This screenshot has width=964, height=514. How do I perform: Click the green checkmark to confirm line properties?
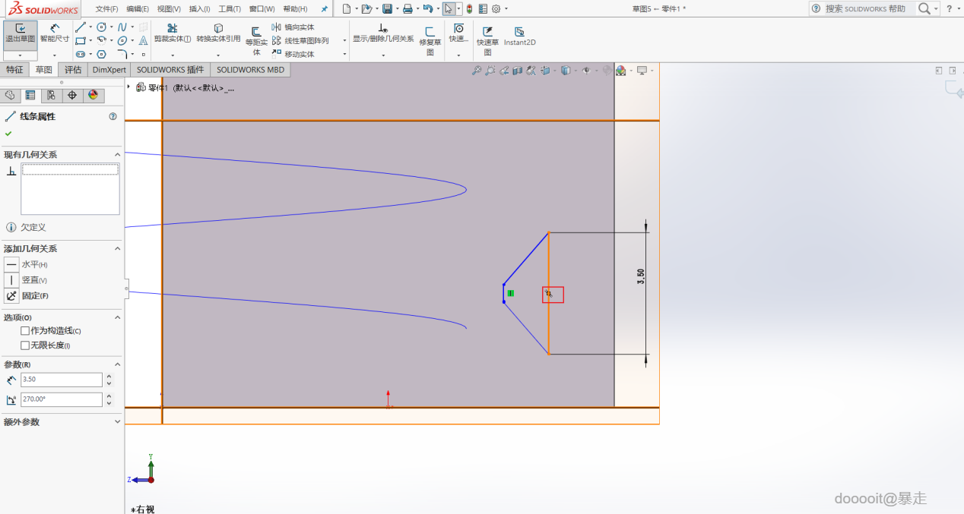[x=8, y=134]
